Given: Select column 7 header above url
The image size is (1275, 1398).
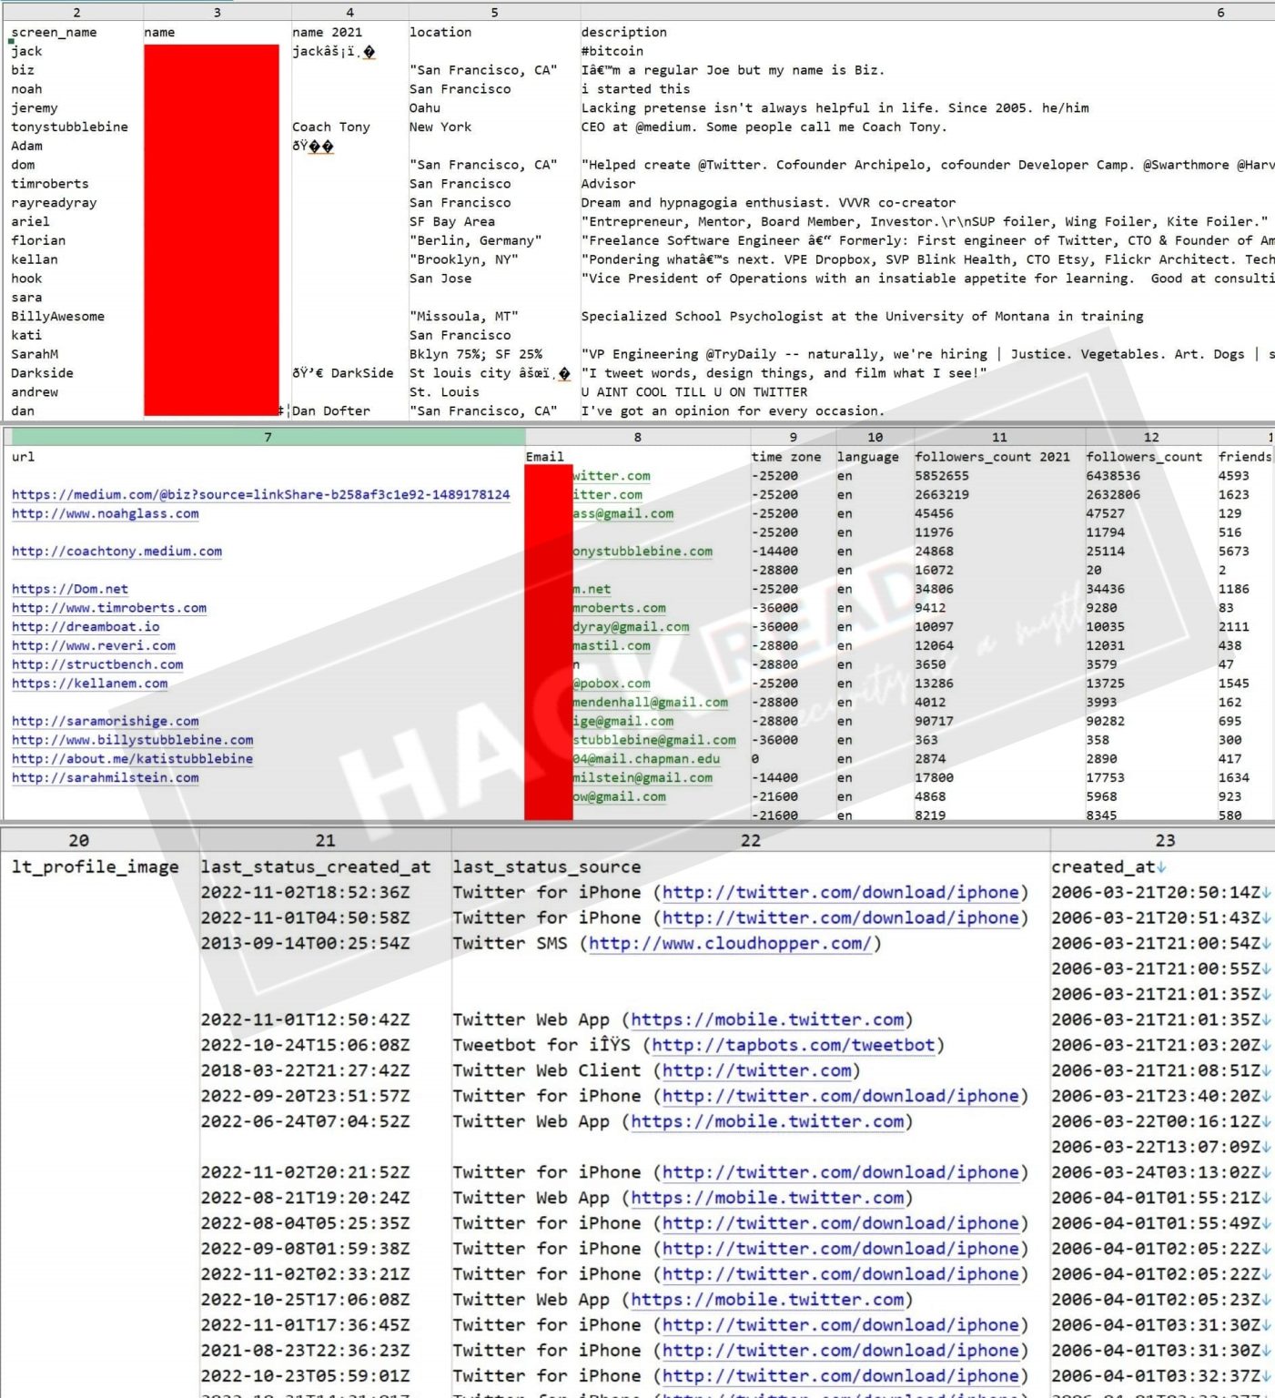Looking at the screenshot, I should [x=268, y=438].
